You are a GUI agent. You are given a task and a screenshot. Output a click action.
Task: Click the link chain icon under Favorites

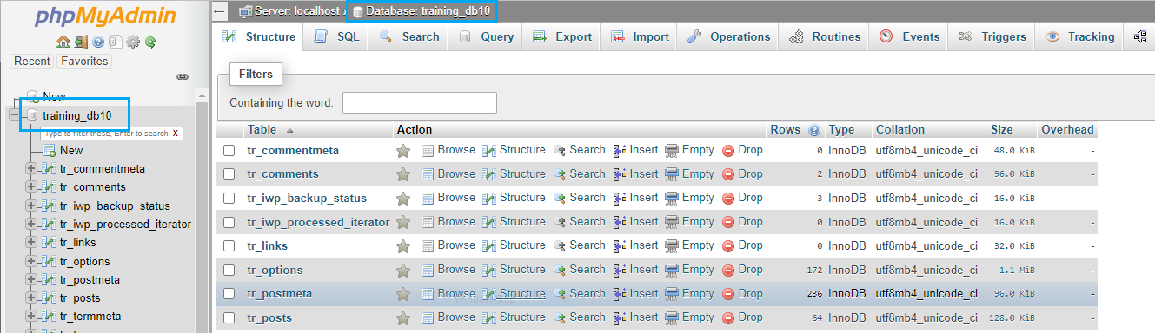pos(183,77)
